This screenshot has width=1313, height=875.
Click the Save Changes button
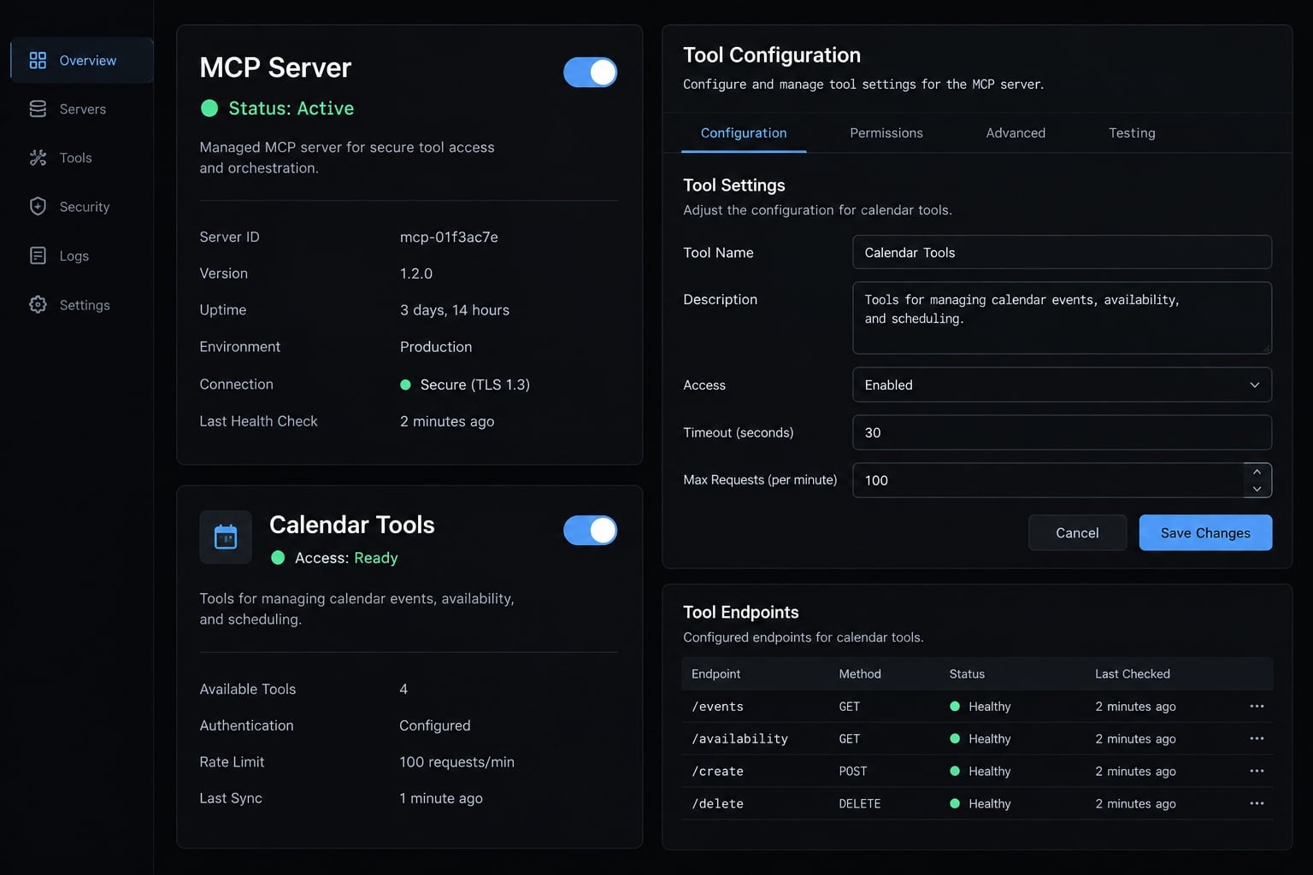[x=1205, y=532]
